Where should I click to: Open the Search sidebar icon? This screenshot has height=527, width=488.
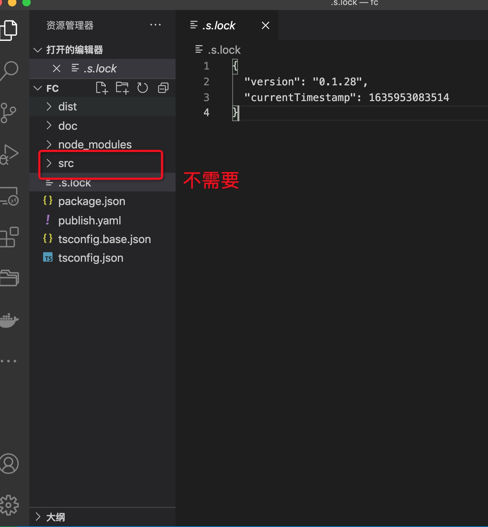(10, 70)
